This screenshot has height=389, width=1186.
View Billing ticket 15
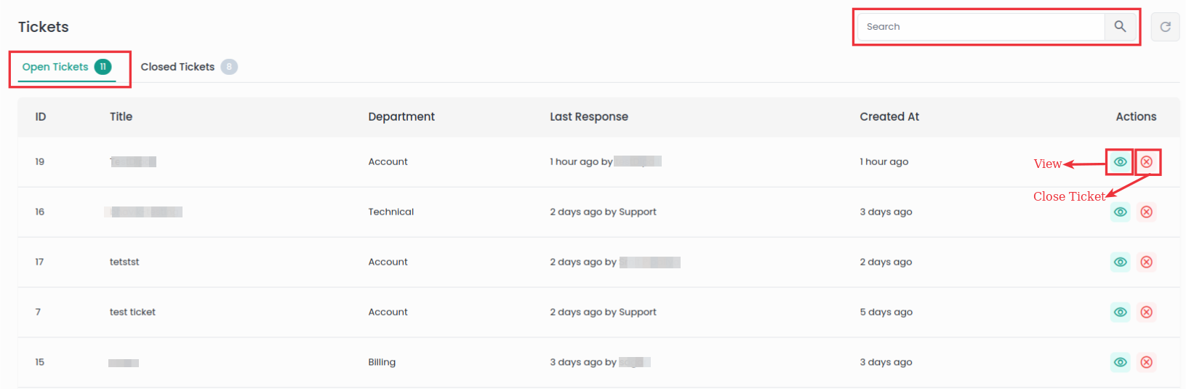click(1120, 363)
